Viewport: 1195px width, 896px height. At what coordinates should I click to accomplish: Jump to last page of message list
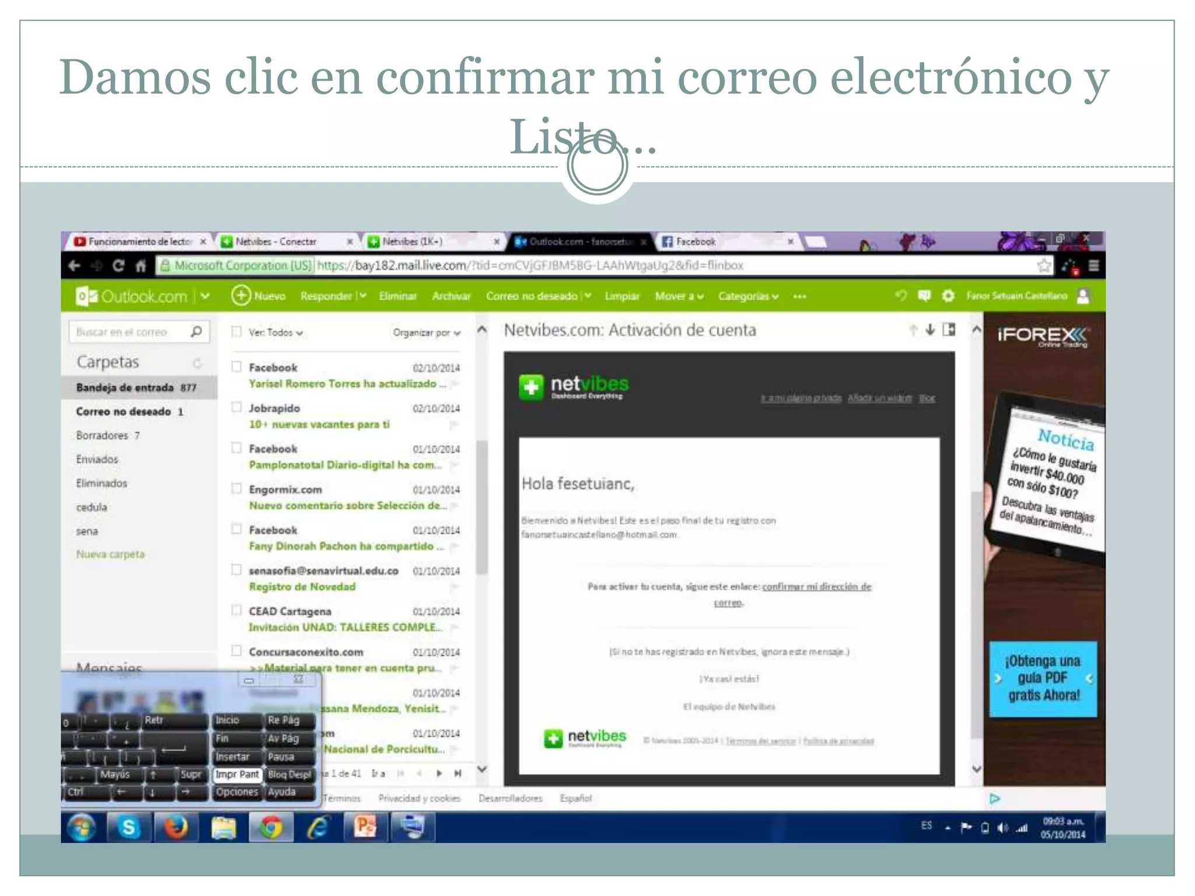click(458, 773)
